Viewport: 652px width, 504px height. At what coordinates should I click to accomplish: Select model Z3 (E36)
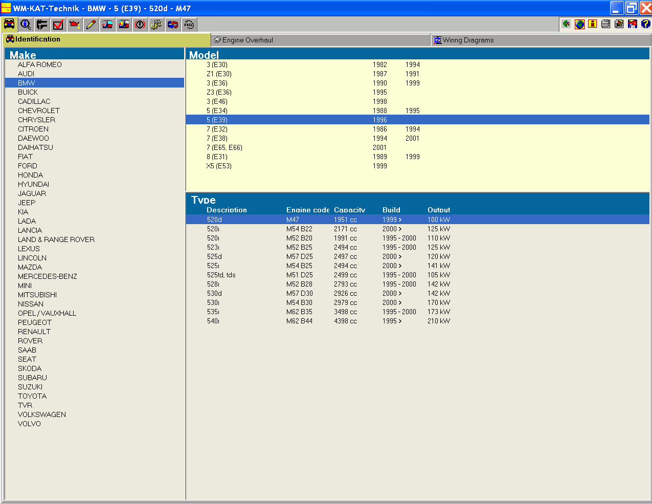click(x=418, y=92)
